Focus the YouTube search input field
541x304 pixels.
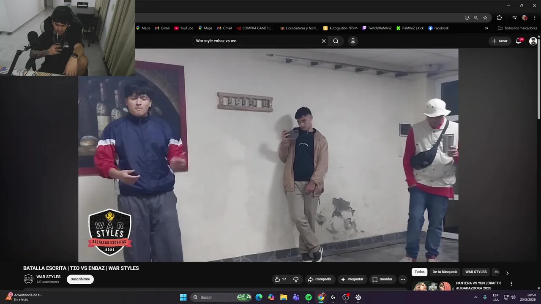[256, 41]
